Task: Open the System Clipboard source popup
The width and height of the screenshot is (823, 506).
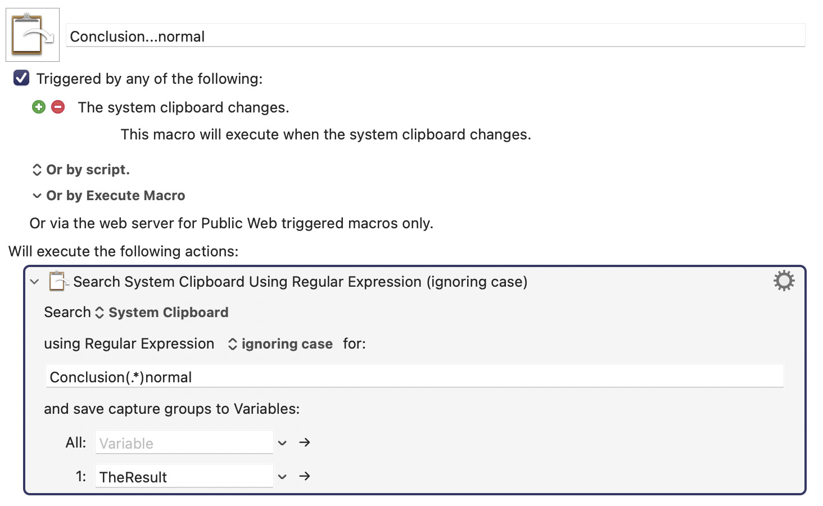Action: click(162, 313)
